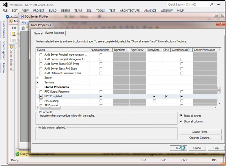Uncheck the RPC:Completed event checkbox

click(x=41, y=96)
